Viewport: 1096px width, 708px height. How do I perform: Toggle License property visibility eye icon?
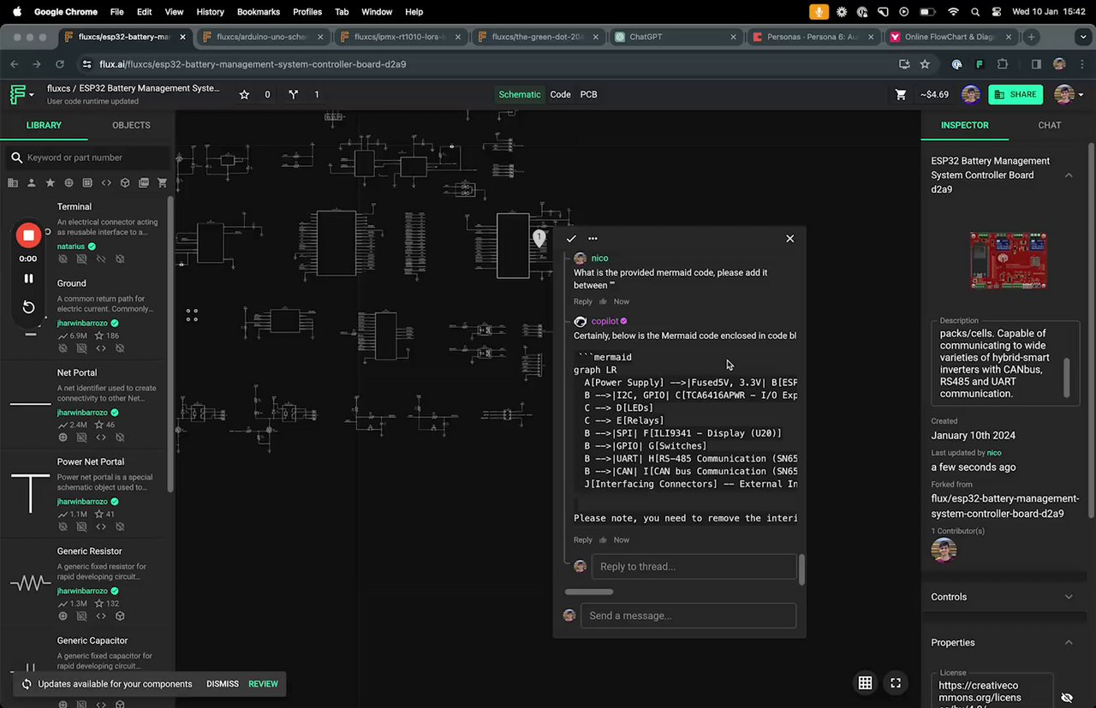(x=1067, y=698)
